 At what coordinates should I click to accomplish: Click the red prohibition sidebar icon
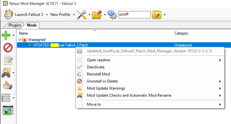8,48
